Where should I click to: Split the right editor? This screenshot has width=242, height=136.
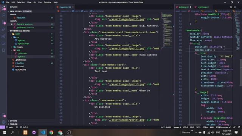[235, 7]
